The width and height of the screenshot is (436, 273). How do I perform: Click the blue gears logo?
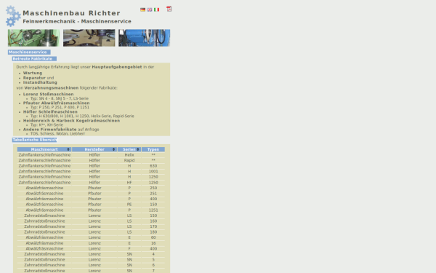(13, 16)
